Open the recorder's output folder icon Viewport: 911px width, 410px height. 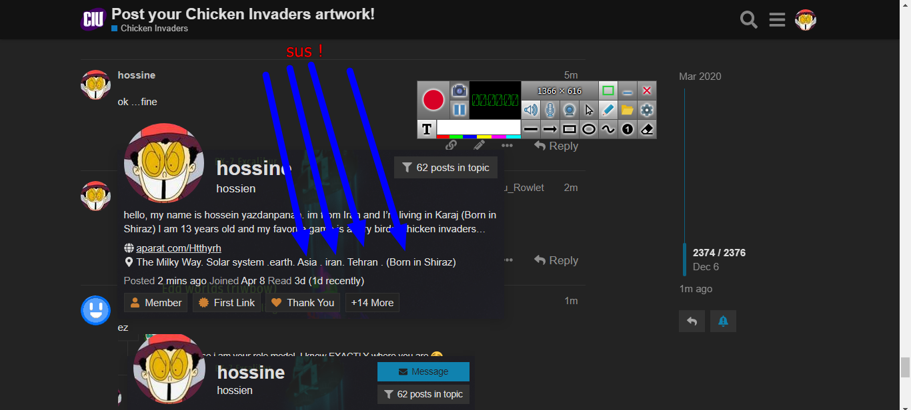pos(627,110)
